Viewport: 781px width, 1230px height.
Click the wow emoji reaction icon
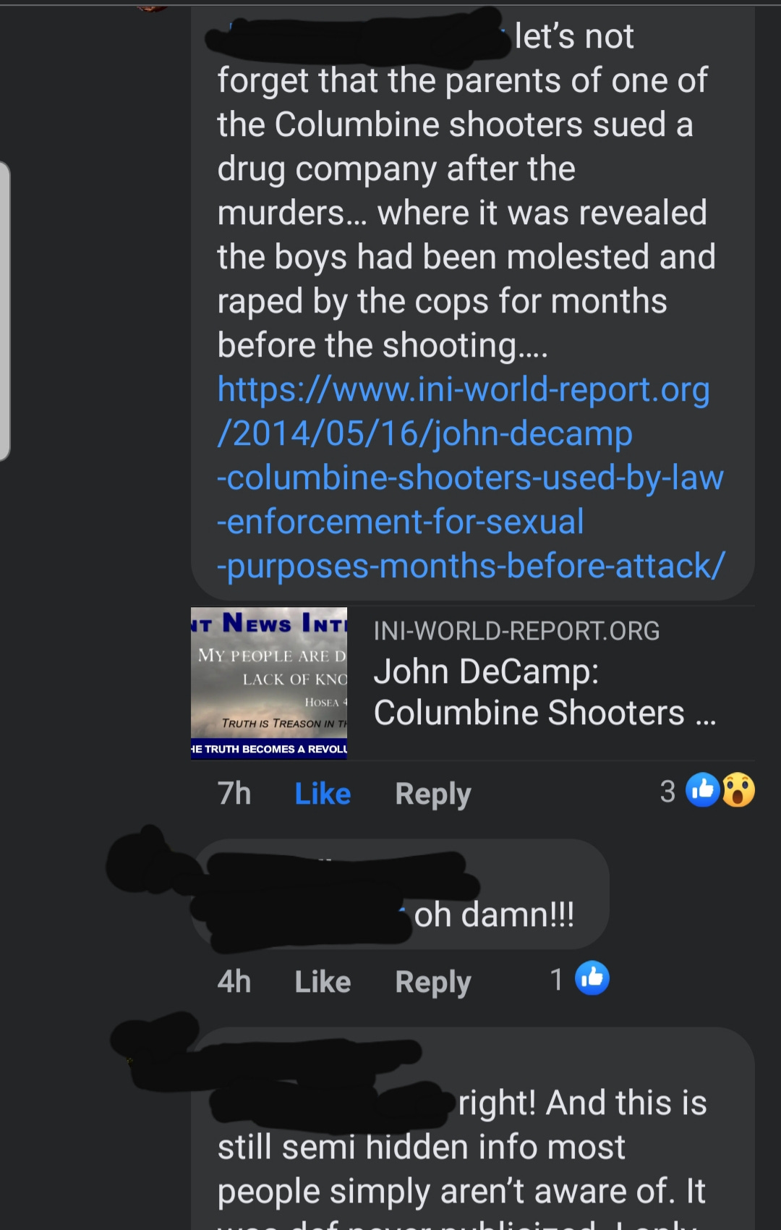coord(738,789)
